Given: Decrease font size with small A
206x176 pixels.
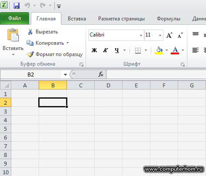Looking at the screenshot, I should click(x=180, y=35).
